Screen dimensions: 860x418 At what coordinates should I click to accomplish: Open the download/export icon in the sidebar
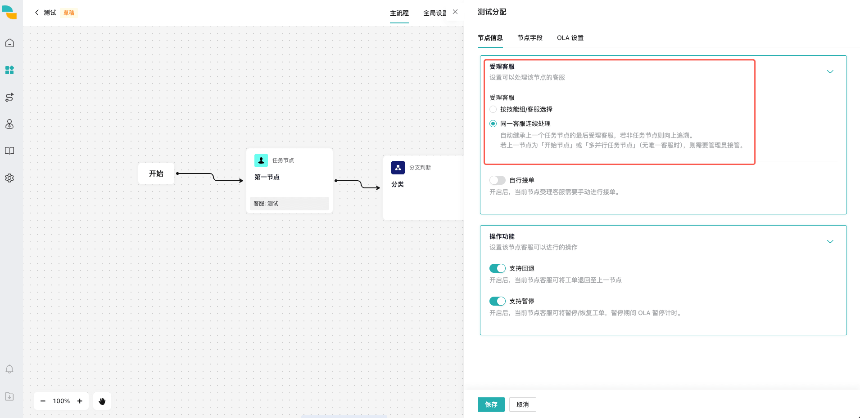coord(9,396)
